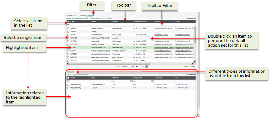272x126 pixels.
Task: Click the filter row icon in Customers list
Action: [x=68, y=25]
